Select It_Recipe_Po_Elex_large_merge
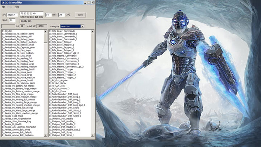 pos(18,94)
